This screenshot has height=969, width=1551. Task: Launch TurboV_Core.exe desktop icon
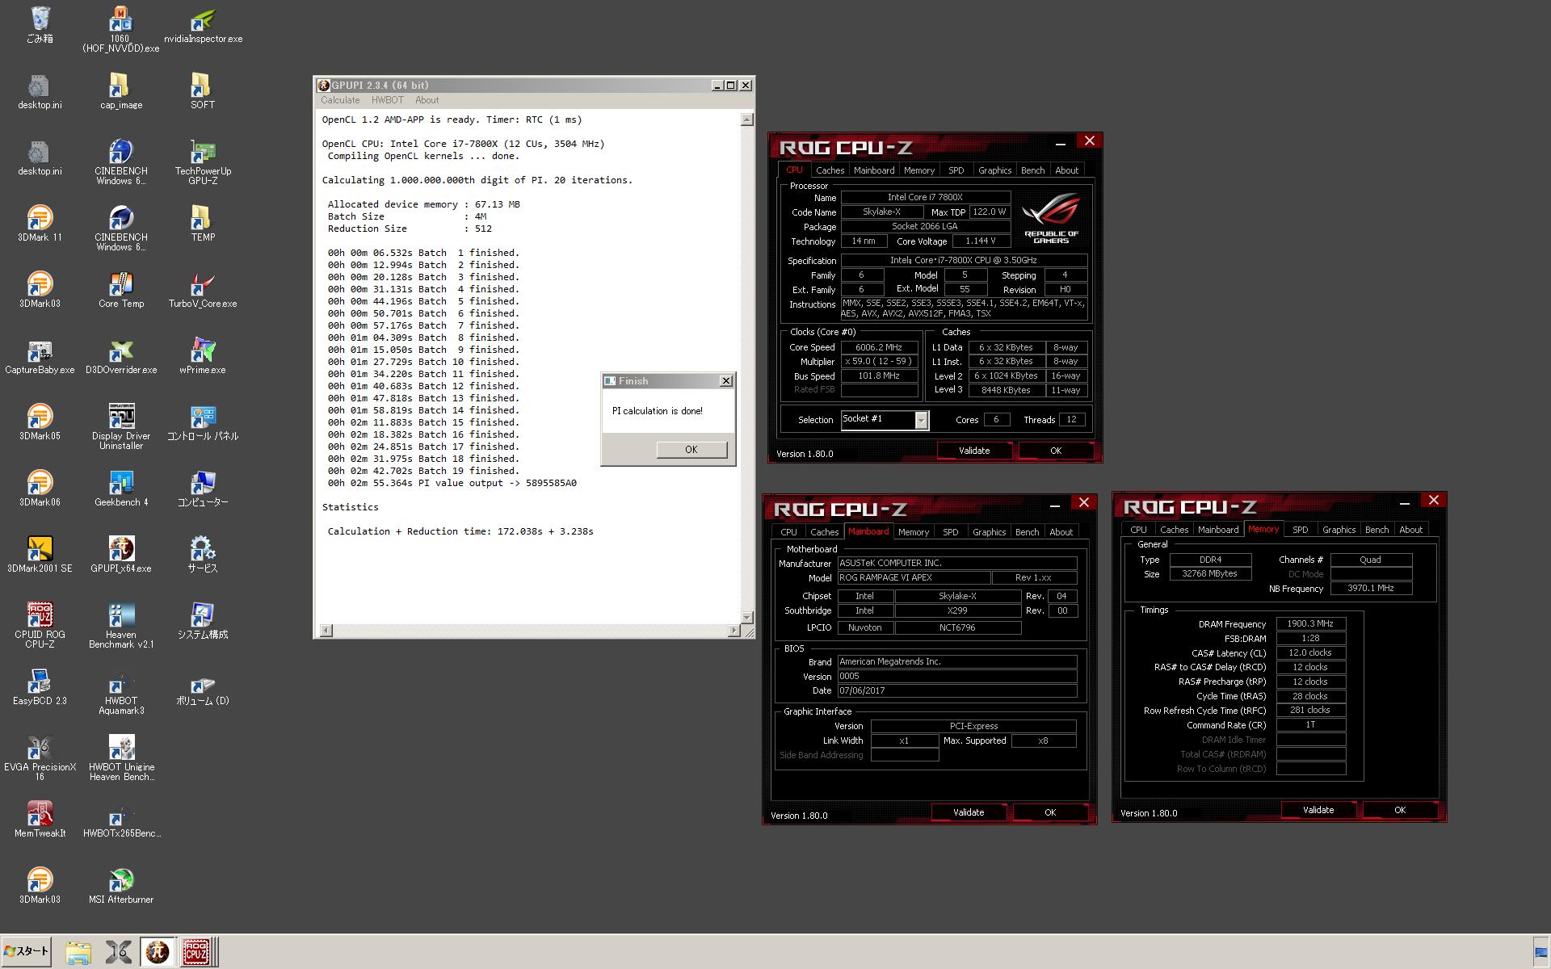click(x=203, y=290)
